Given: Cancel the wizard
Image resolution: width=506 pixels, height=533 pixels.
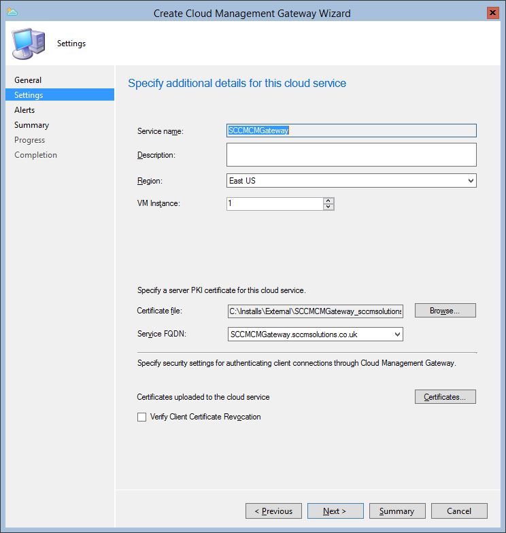Looking at the screenshot, I should [x=459, y=511].
